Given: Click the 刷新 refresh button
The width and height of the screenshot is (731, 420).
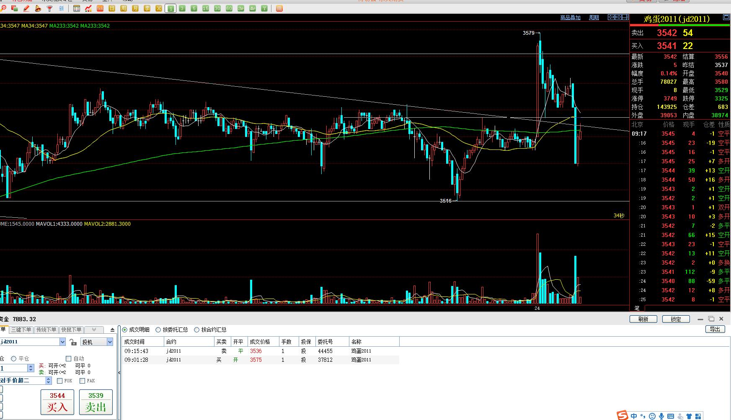Looking at the screenshot, I should [x=643, y=319].
